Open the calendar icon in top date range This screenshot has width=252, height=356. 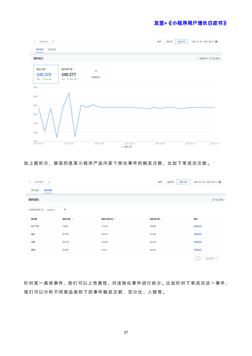point(216,42)
